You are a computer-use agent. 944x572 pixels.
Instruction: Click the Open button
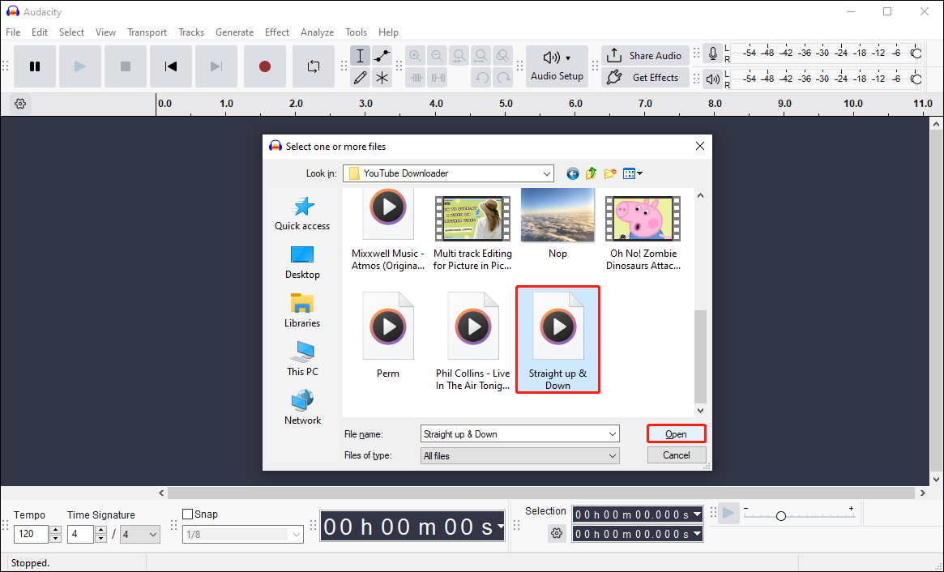[x=676, y=434]
